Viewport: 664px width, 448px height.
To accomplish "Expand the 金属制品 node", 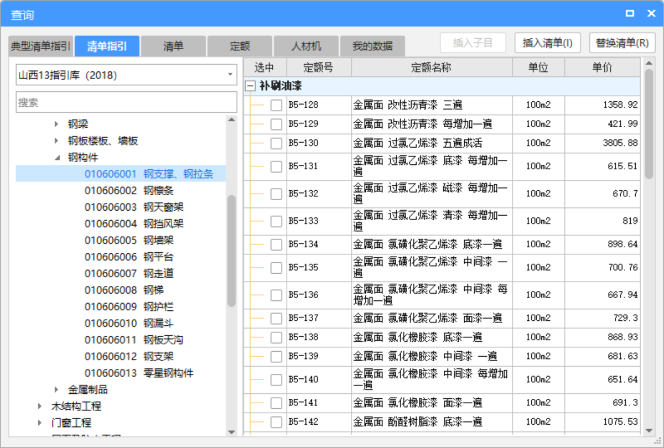I will coord(56,390).
